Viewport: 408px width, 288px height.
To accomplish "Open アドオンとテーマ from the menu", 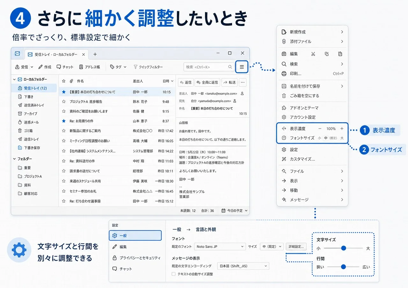I will point(312,108).
